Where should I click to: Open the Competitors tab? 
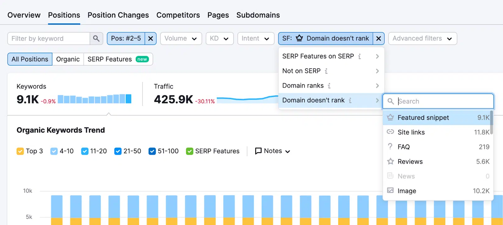click(x=178, y=15)
